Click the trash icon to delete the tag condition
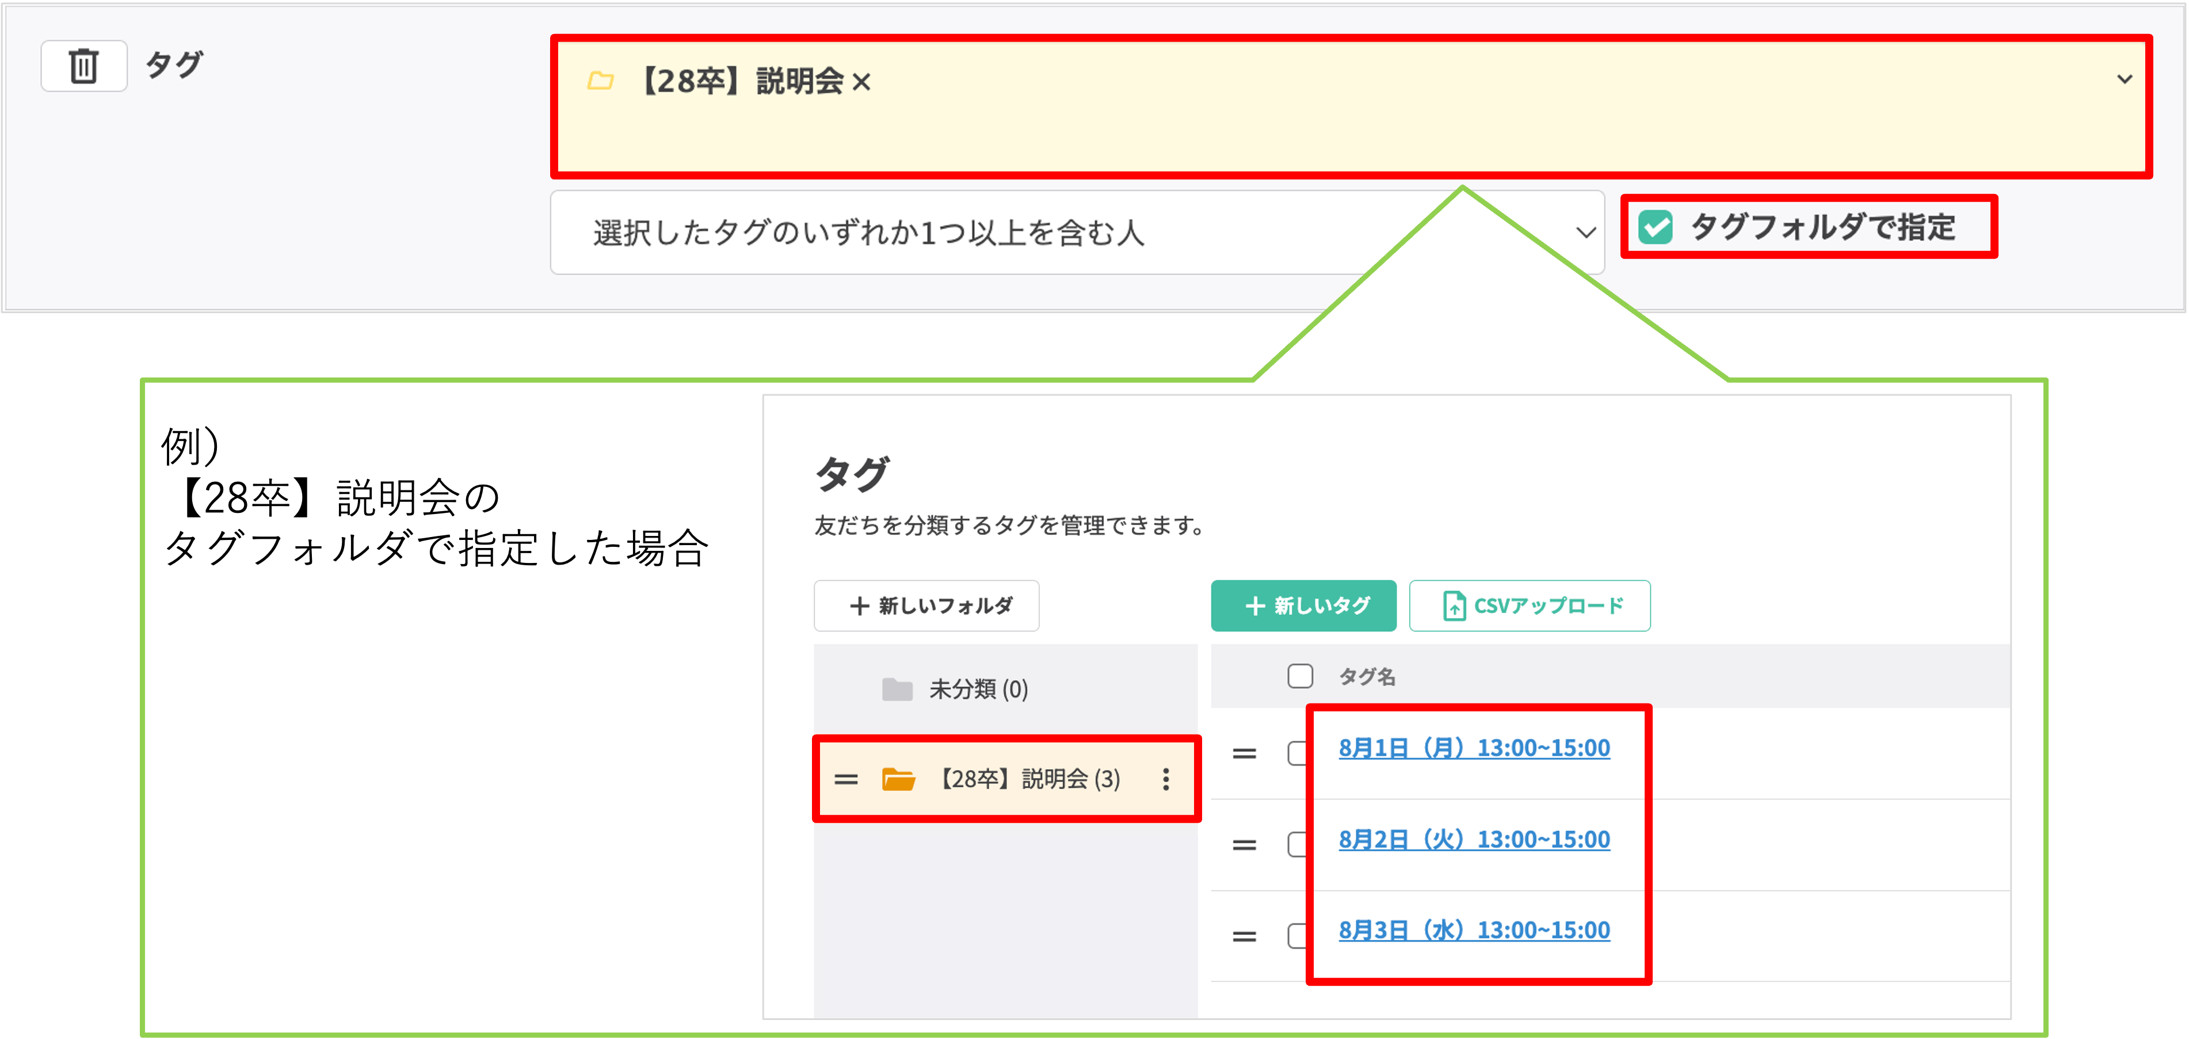The width and height of the screenshot is (2189, 1039). tap(82, 66)
